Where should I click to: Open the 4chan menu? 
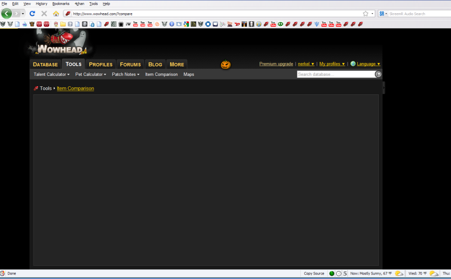click(79, 4)
